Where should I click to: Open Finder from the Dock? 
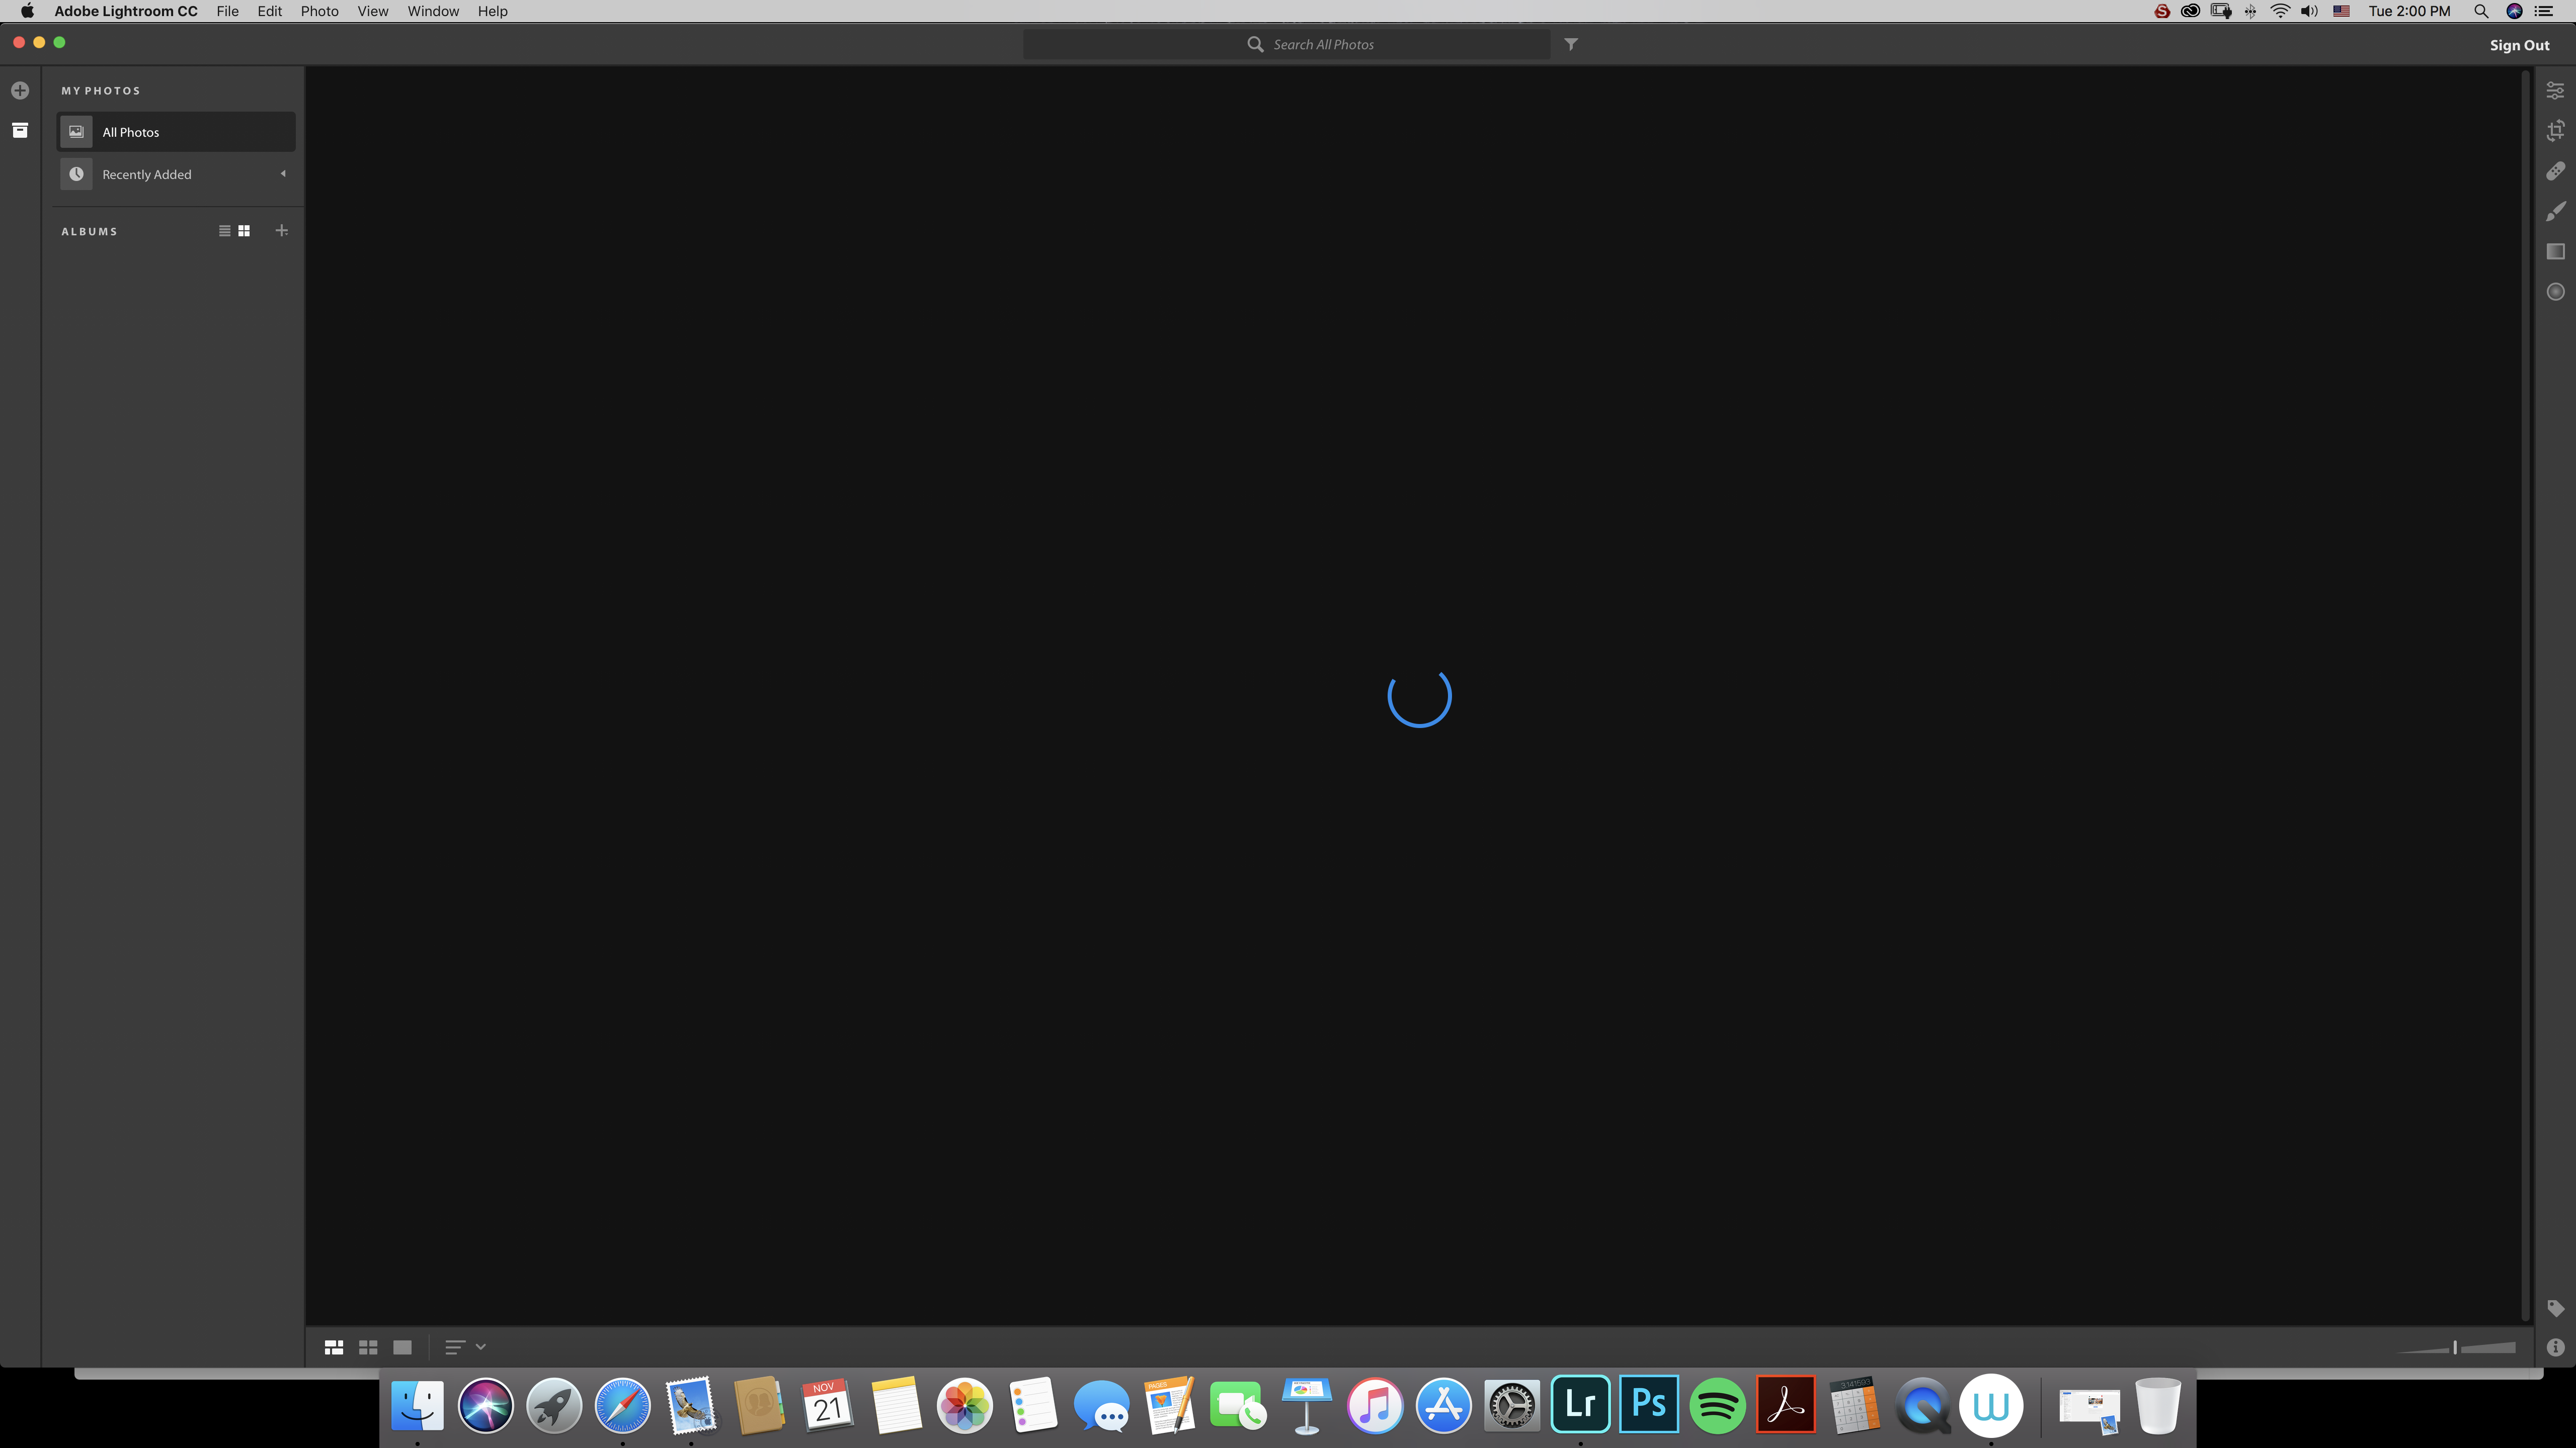(x=417, y=1405)
